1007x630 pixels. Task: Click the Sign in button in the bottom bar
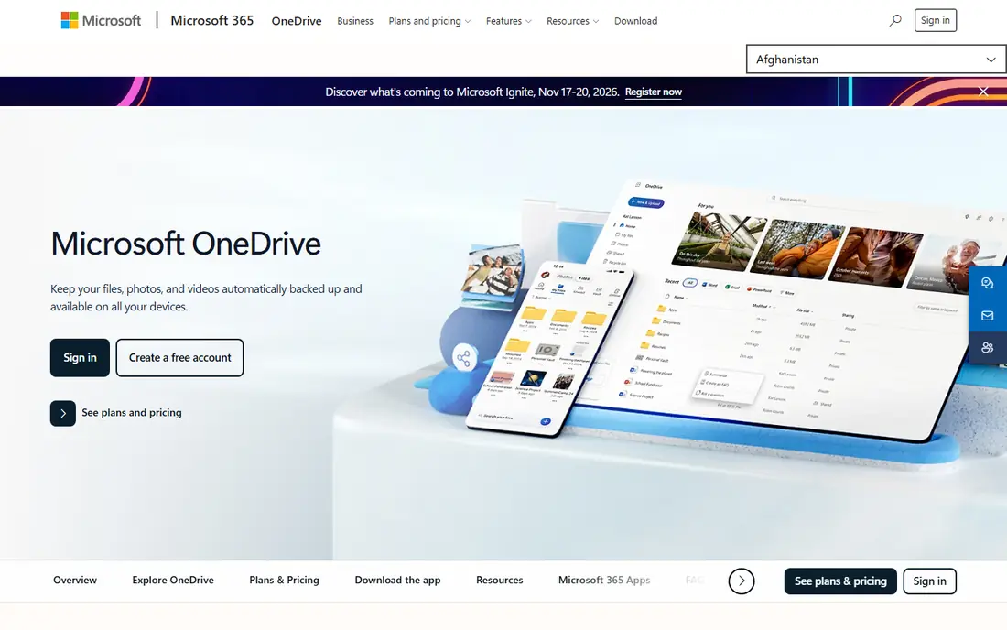(930, 581)
